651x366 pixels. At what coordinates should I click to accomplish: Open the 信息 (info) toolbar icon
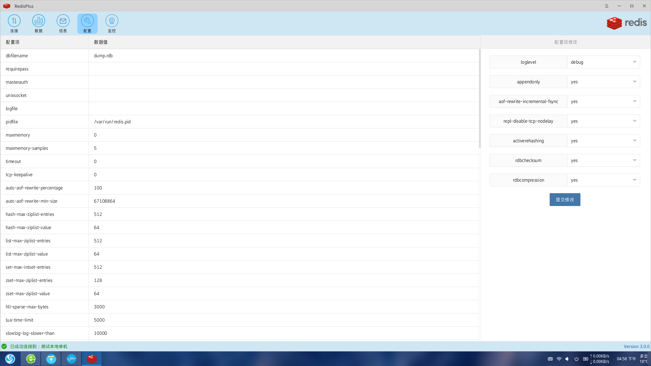63,24
